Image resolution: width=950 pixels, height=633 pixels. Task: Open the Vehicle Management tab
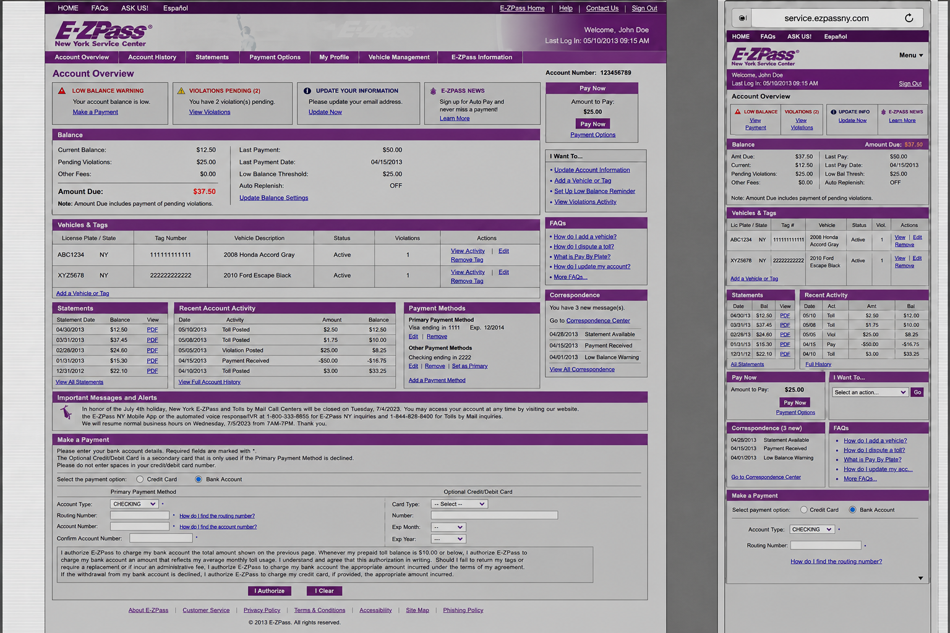pos(399,57)
